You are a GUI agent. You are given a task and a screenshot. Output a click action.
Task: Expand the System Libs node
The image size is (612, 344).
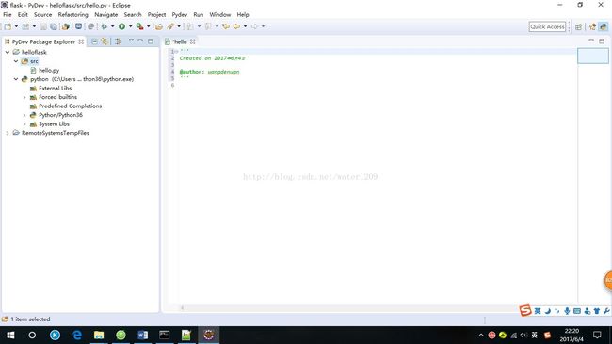coord(24,123)
